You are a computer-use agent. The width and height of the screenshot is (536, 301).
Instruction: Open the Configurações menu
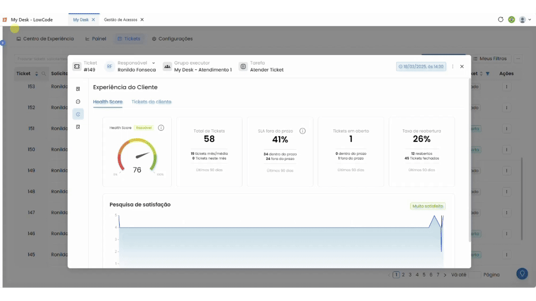click(172, 39)
